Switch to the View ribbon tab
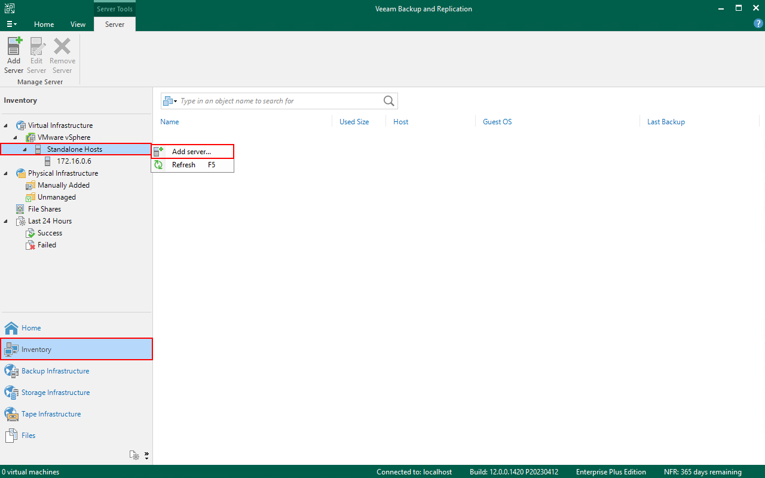765x478 pixels. tap(78, 24)
